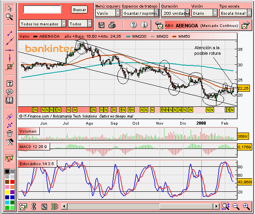Image resolution: width=255 pixels, height=214 pixels.
Task: Pick the cyan color swatch
Action: (x=7, y=202)
